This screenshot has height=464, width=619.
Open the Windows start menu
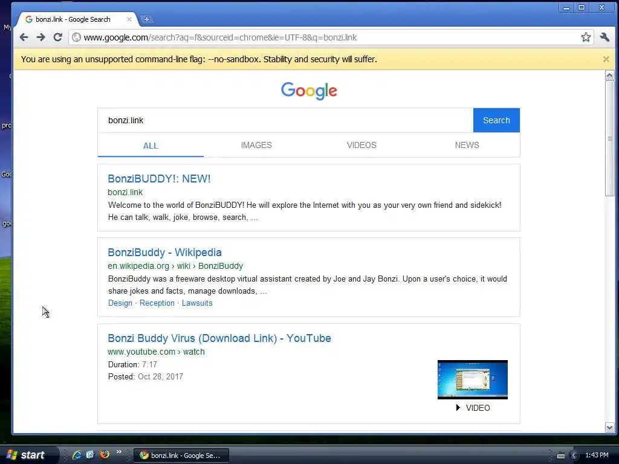pos(27,455)
